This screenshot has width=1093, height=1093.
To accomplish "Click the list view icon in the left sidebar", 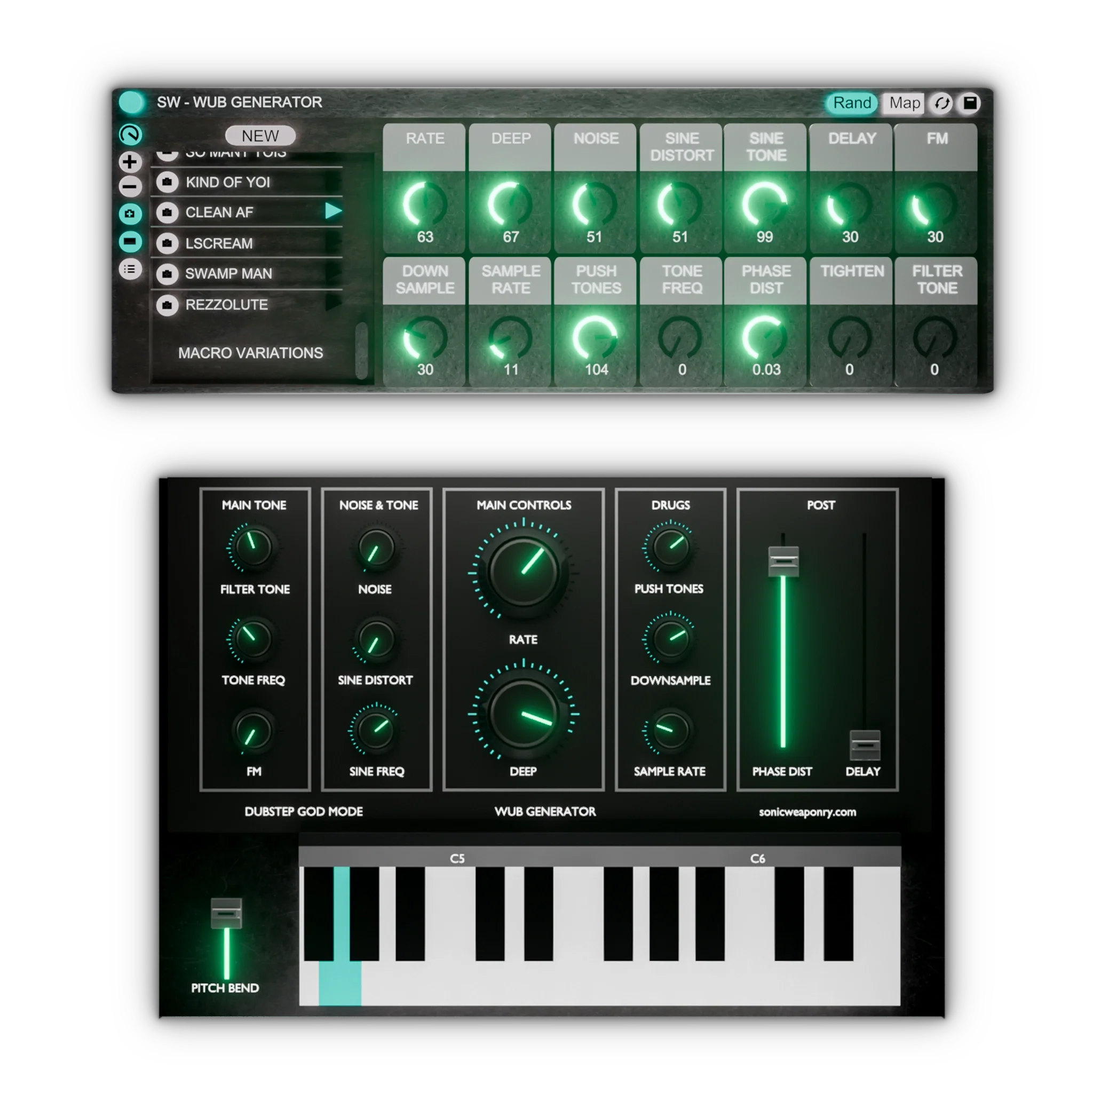I will 130,270.
